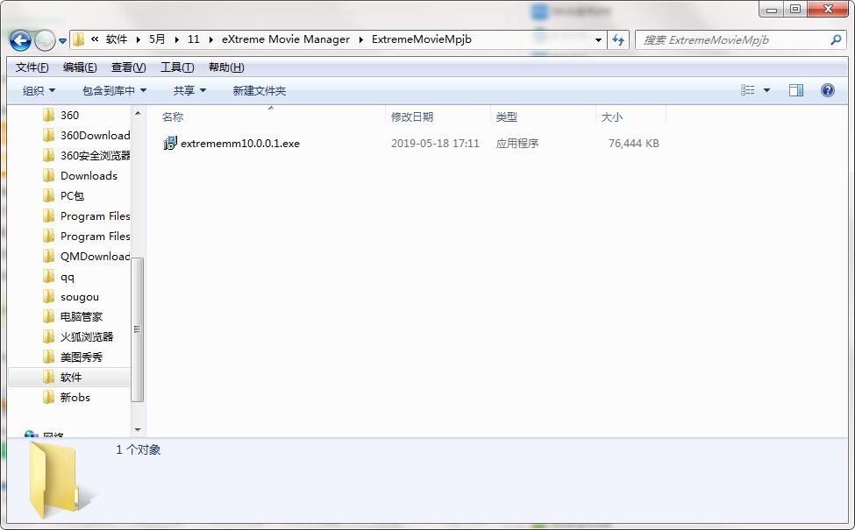Image resolution: width=855 pixels, height=530 pixels.
Task: Refresh the folder with the refresh icon
Action: click(618, 39)
